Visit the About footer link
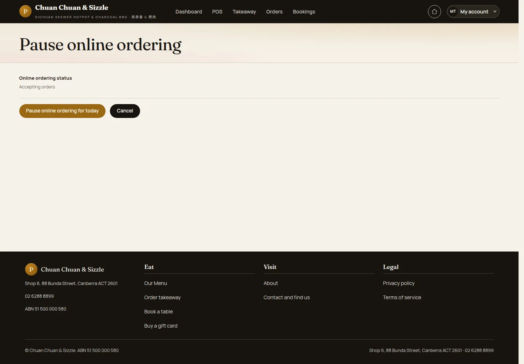The height and width of the screenshot is (364, 524). (270, 283)
